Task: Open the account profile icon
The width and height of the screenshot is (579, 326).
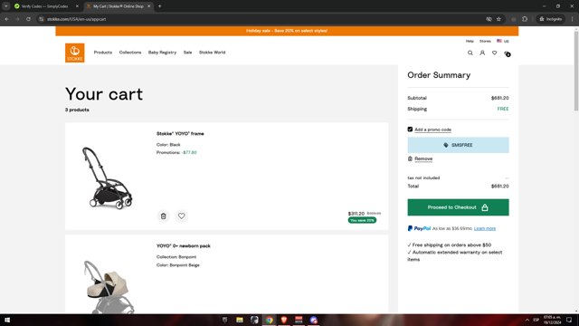Action: (482, 53)
